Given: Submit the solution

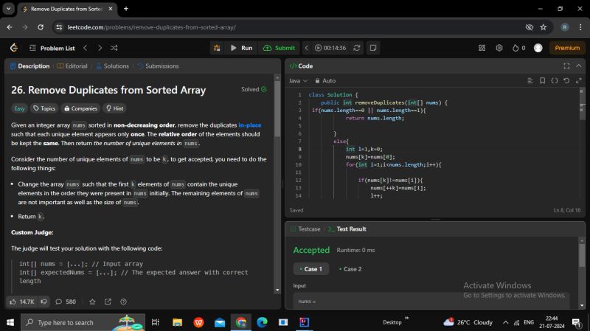Looking at the screenshot, I should (x=280, y=48).
